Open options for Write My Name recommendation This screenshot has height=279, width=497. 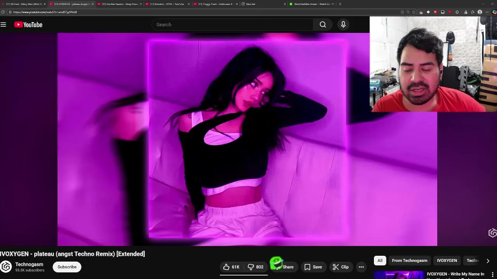[x=493, y=274]
